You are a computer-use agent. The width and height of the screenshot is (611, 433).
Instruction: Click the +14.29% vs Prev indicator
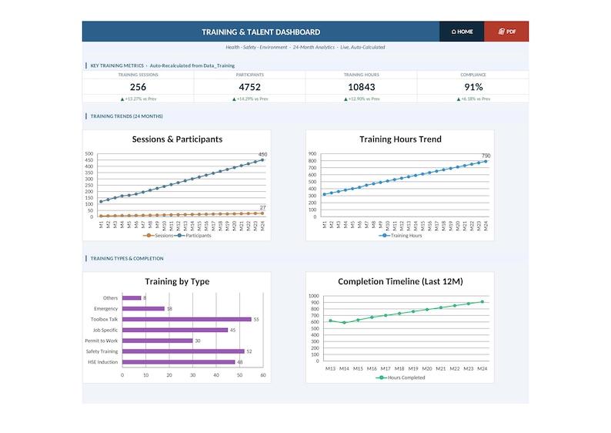(x=250, y=99)
